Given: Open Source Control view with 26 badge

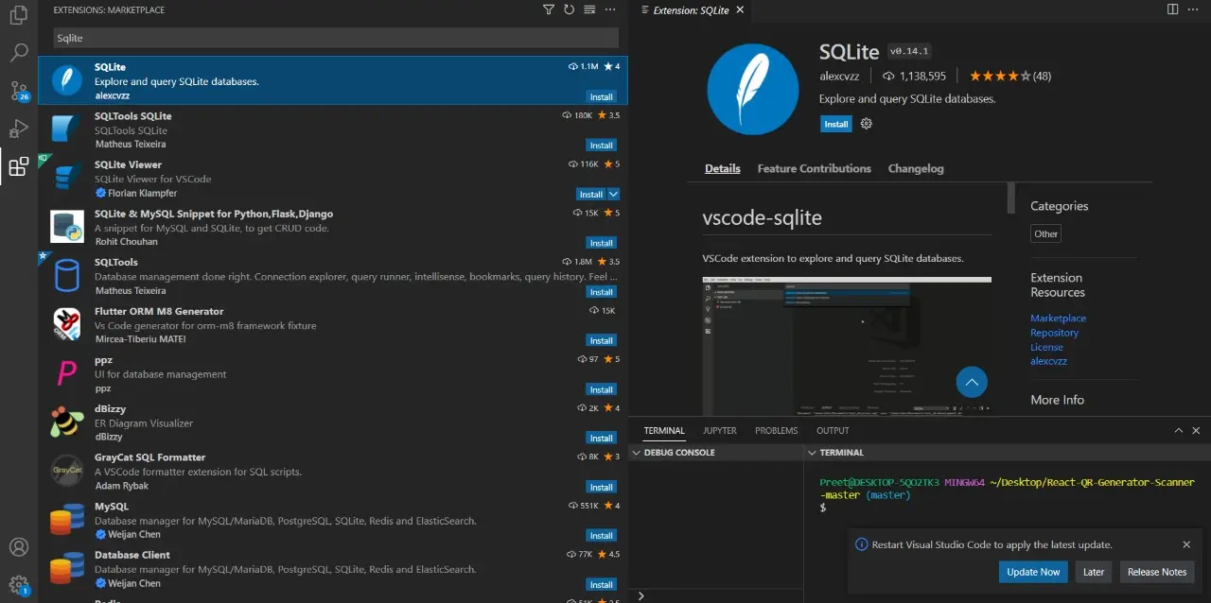Looking at the screenshot, I should (18, 91).
